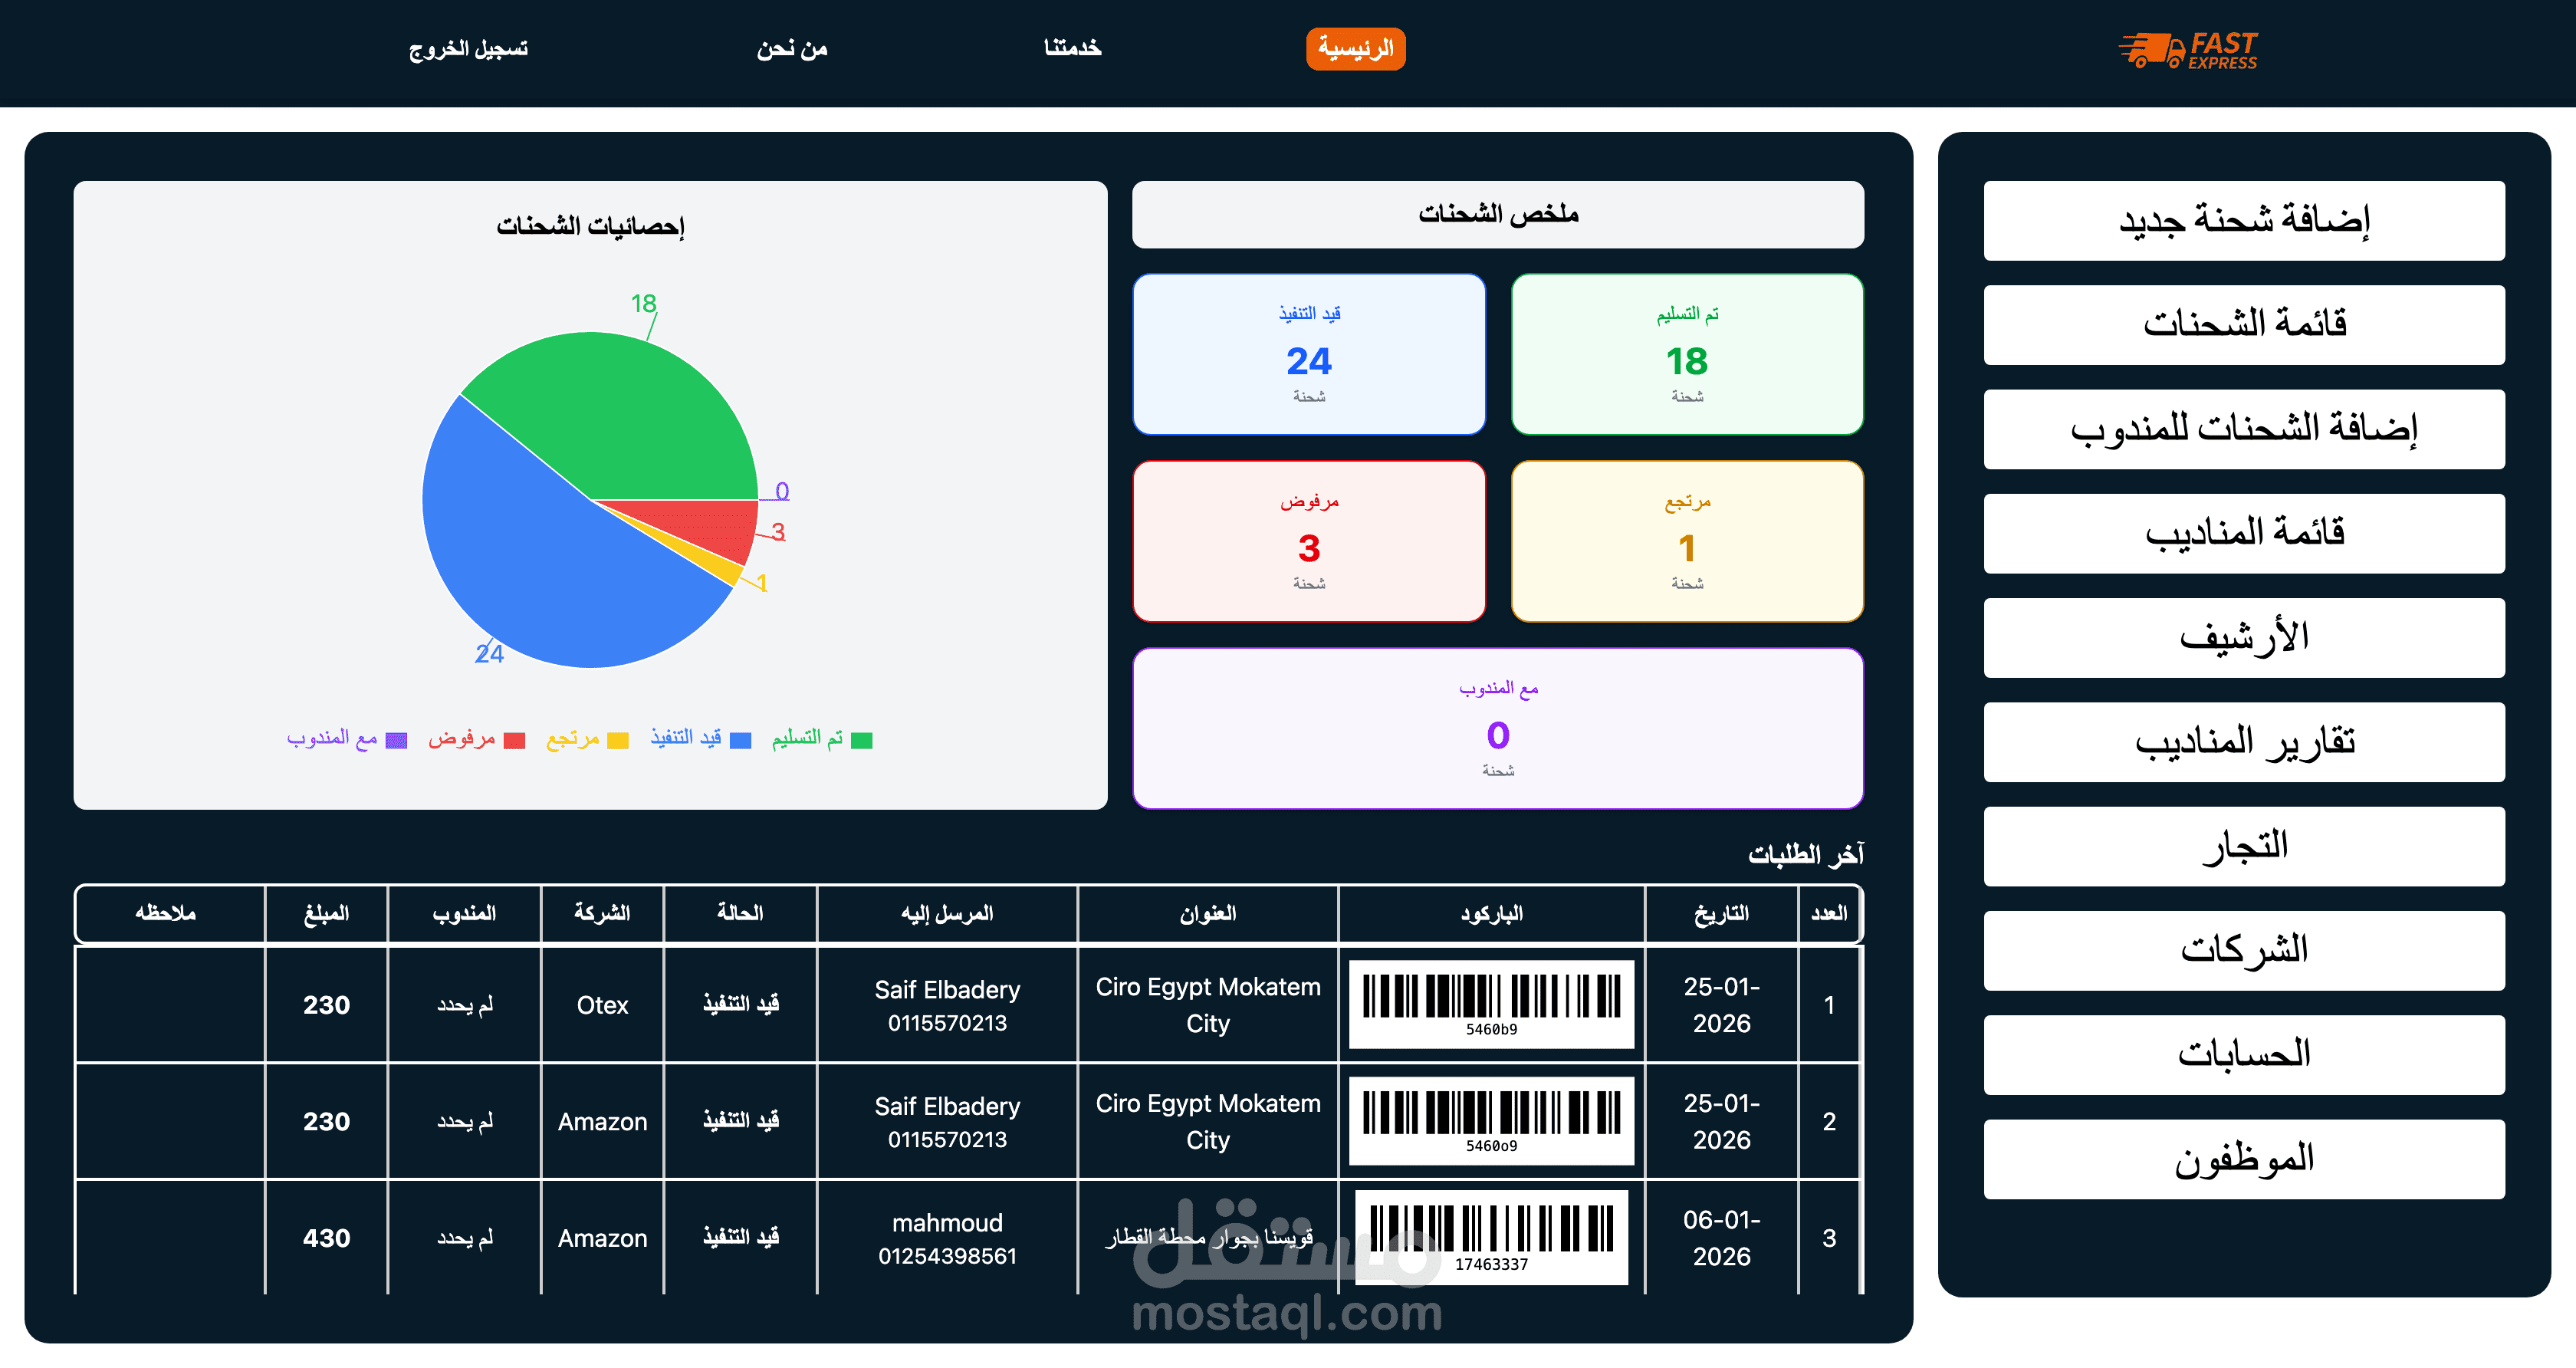Click Saif Elbadery recipient in Otex row
2576x1368 pixels.
tap(947, 1005)
